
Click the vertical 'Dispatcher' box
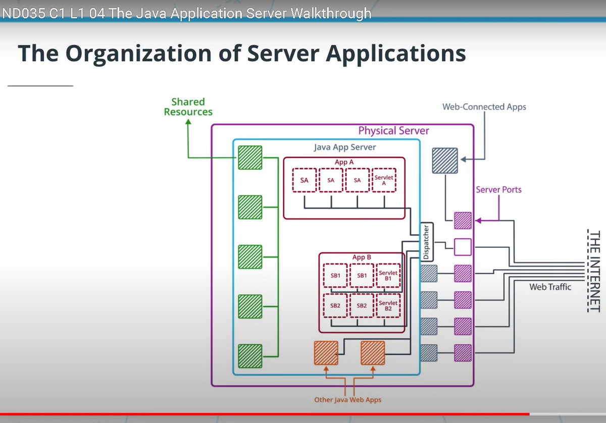click(426, 242)
